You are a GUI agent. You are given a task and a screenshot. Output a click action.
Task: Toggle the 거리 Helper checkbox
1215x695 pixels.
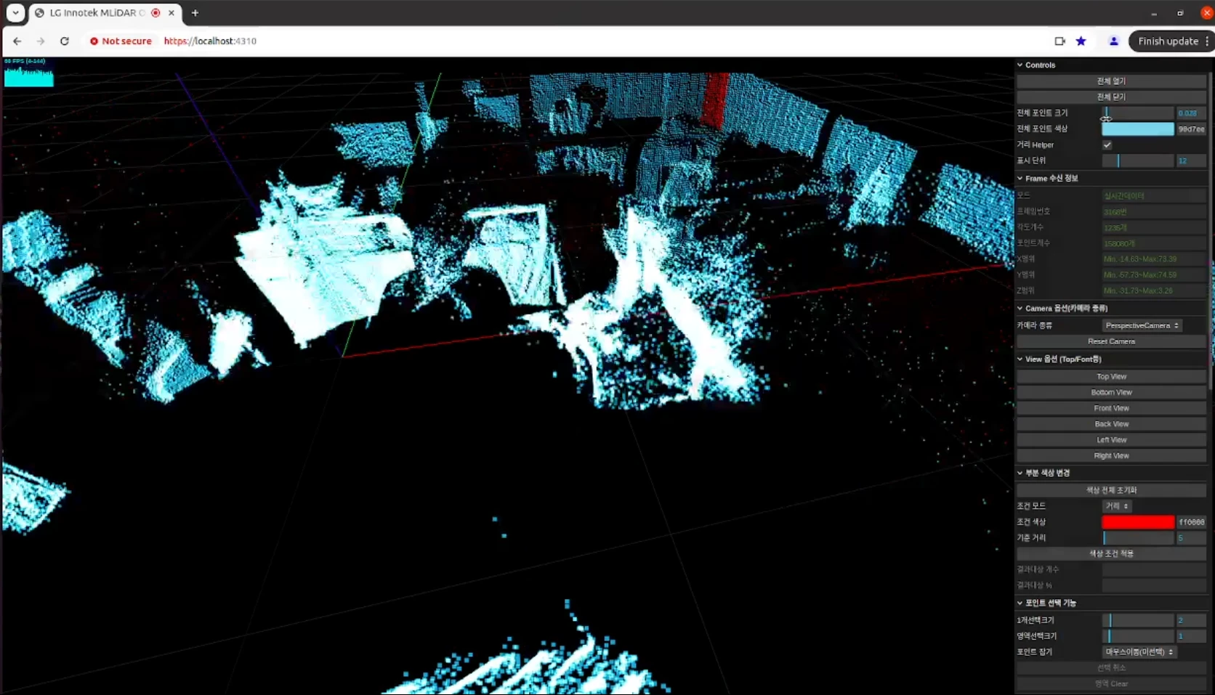pos(1107,145)
